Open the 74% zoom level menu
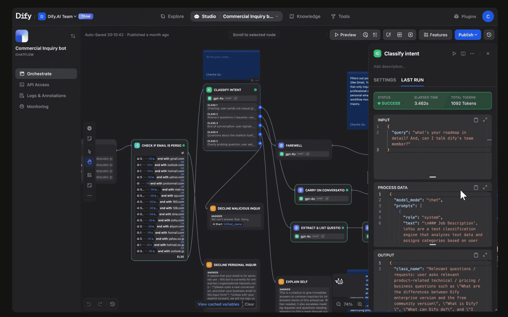The height and width of the screenshot is (317, 508). pos(348,304)
